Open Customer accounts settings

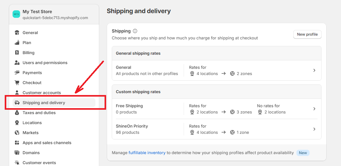click(42, 93)
